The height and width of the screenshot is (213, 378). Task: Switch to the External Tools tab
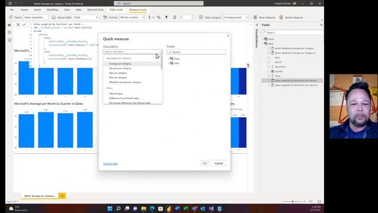click(x=95, y=9)
